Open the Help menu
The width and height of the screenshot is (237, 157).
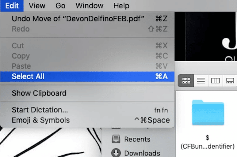coord(121,6)
